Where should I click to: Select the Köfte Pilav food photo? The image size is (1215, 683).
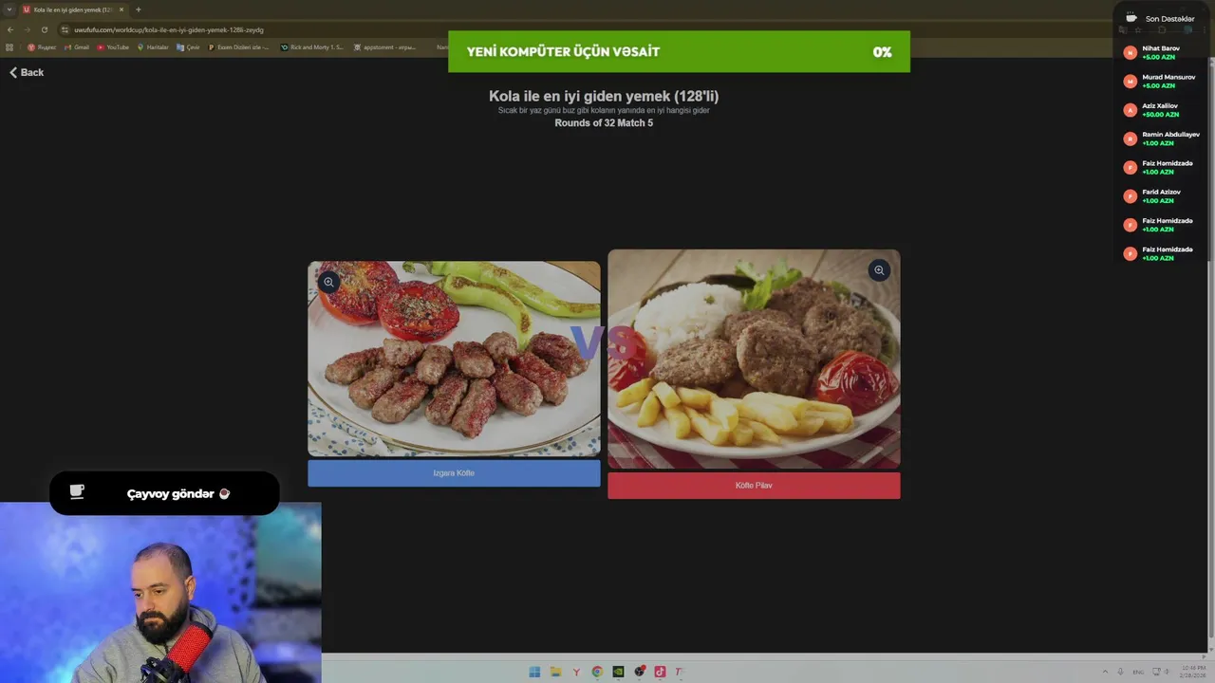[754, 359]
